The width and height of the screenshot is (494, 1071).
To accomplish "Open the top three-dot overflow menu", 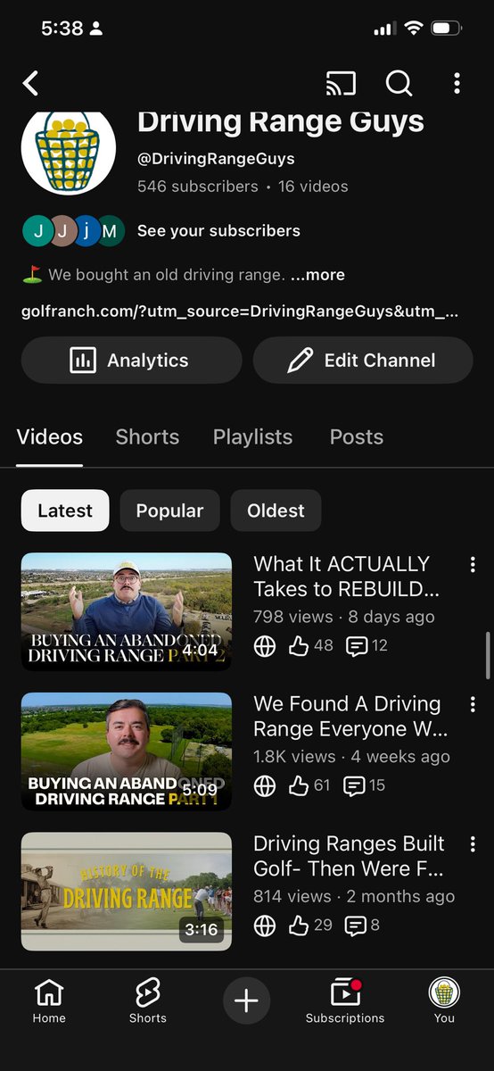I will coord(457,84).
